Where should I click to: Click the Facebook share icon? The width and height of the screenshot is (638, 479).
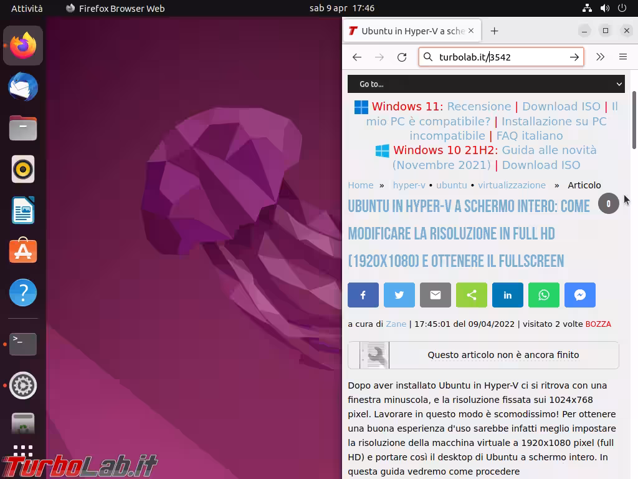(363, 295)
